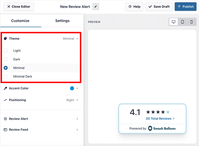Click the Review Alert bell icon
Viewport: 199px width, 146px height.
5,119
